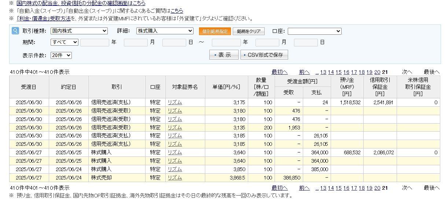The height and width of the screenshot is (204, 445).
Task: Save results with CSV形式で保存 button
Action: tap(264, 55)
